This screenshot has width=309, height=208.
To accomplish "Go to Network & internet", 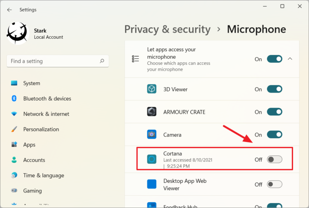I will [x=46, y=114].
